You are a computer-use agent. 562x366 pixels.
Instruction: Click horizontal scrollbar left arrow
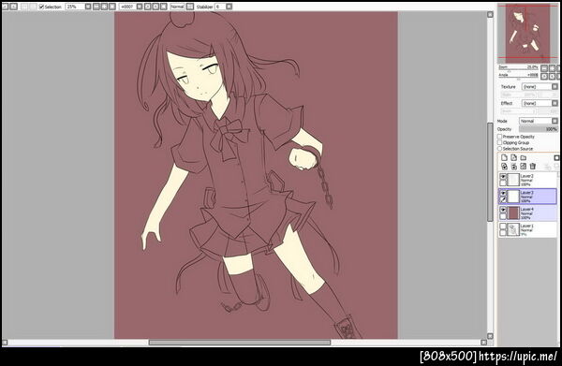[x=5, y=343]
